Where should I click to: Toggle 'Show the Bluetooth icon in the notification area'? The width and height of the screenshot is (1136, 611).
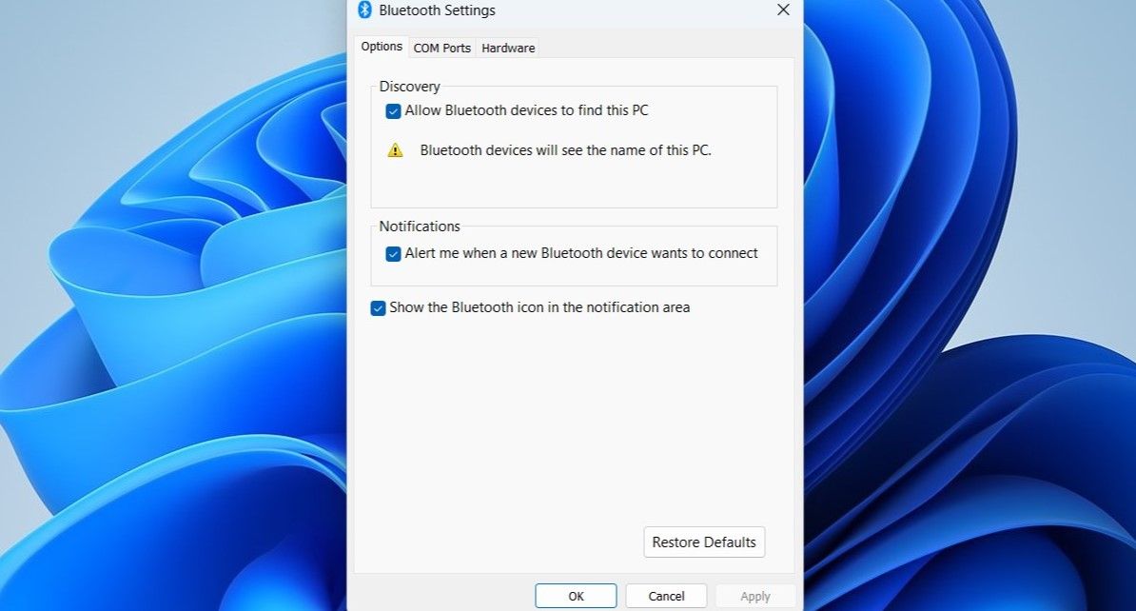pos(377,307)
